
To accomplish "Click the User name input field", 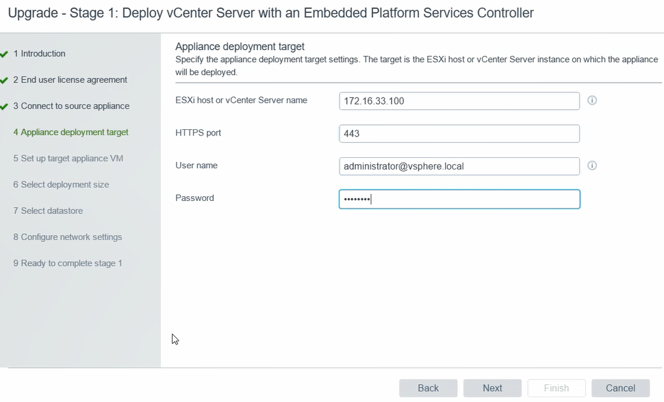I will tap(459, 166).
